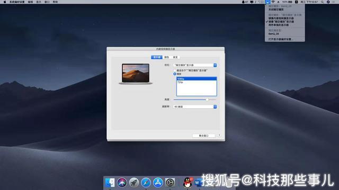This screenshot has height=190, width=339.
Task: Click the QQ penguin menu bar icon
Action: [244, 2]
